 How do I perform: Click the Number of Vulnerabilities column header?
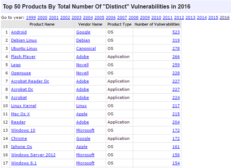157,24
